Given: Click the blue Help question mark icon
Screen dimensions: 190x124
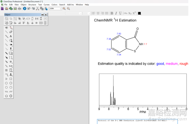Looking at the screenshot, I should point(25,9).
